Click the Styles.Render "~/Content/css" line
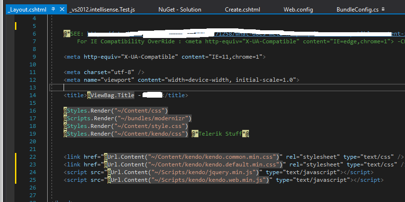 click(x=116, y=111)
